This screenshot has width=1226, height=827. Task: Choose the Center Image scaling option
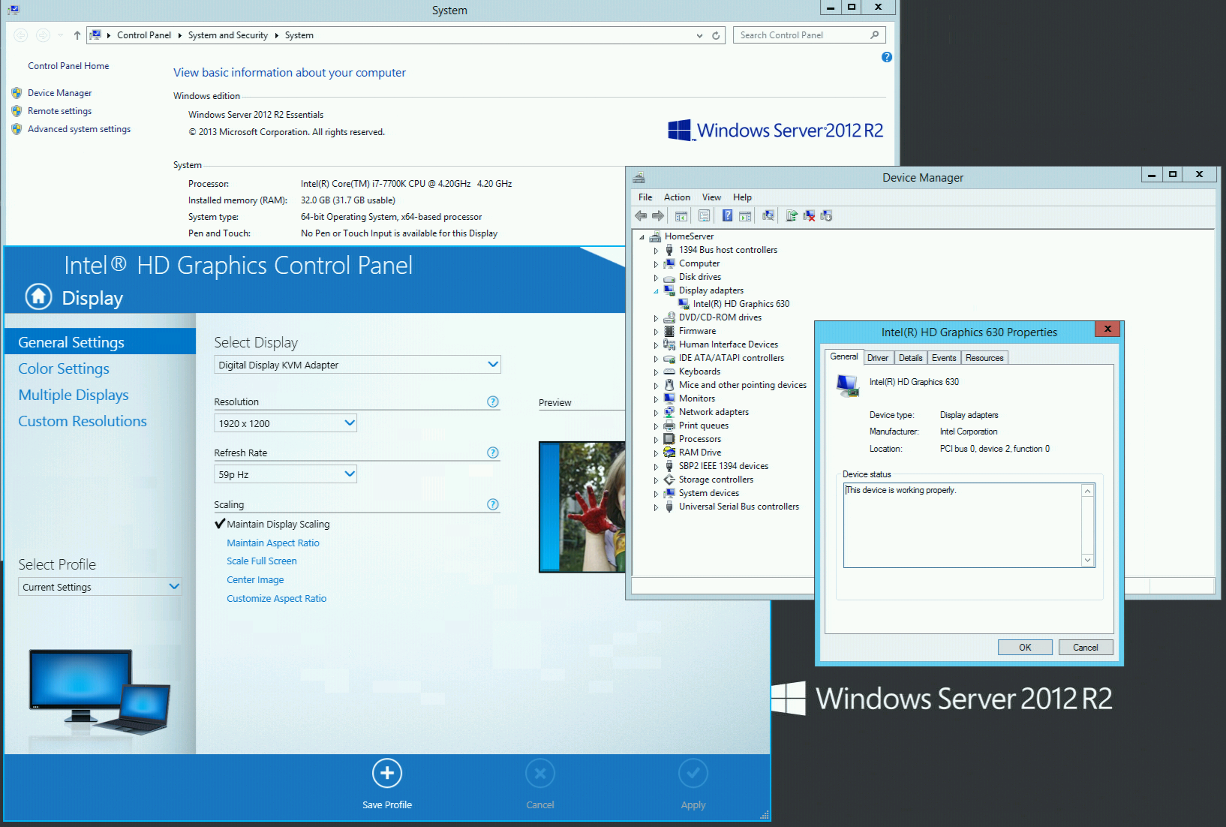[x=255, y=579]
